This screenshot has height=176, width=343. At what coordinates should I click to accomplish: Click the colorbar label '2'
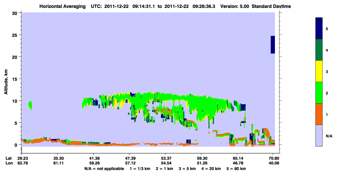pos(327,93)
